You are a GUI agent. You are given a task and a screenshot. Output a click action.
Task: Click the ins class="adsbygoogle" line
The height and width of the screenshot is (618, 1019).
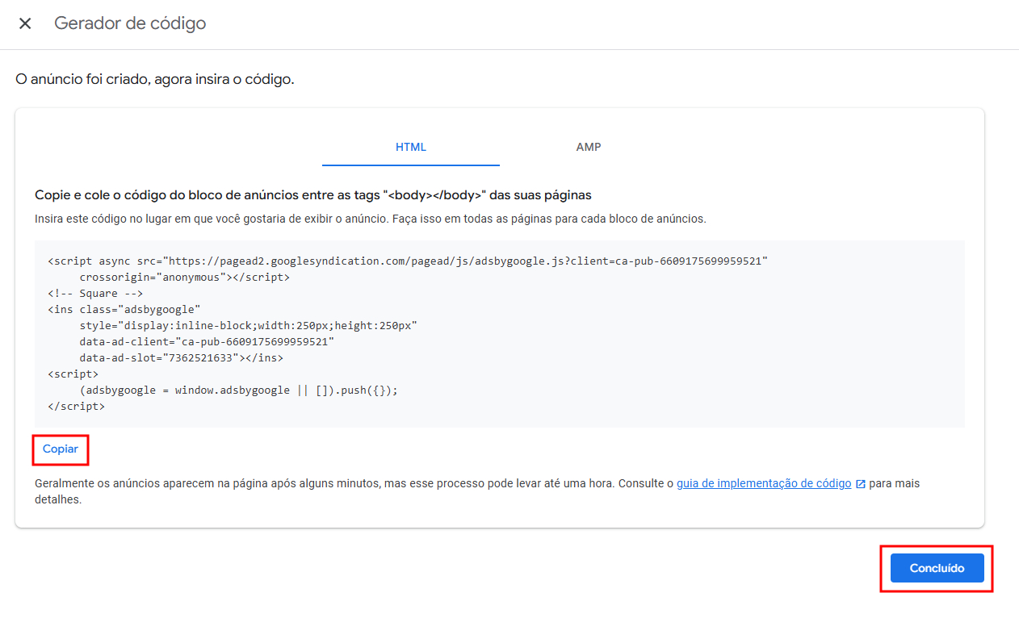tap(124, 310)
